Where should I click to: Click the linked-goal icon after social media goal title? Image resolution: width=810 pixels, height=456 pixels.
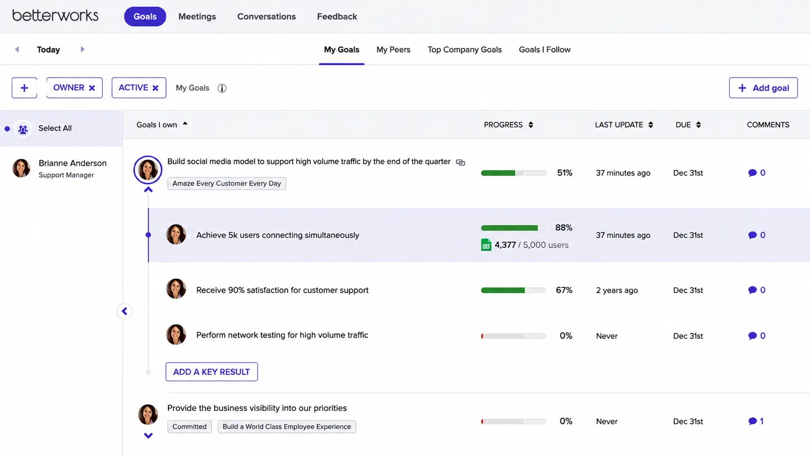point(461,162)
